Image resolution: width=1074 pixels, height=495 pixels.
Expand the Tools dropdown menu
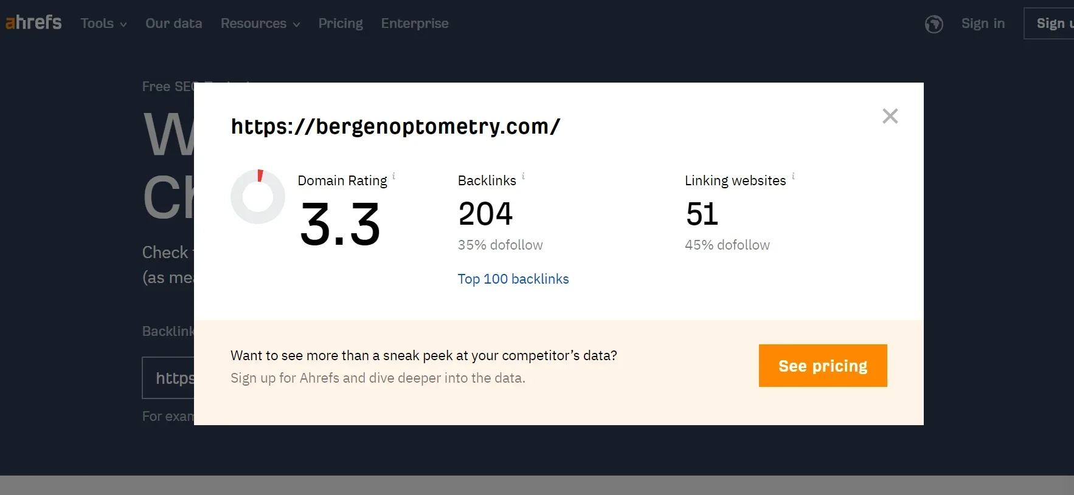point(103,24)
